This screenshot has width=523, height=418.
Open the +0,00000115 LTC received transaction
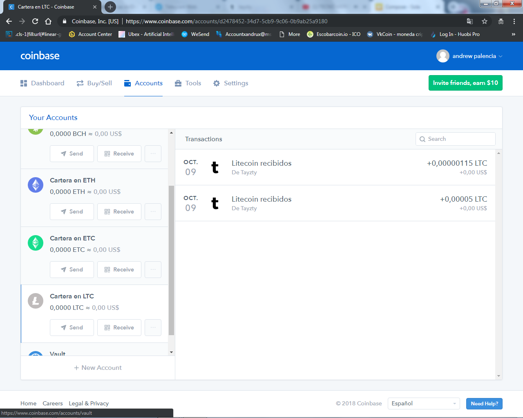coord(335,167)
